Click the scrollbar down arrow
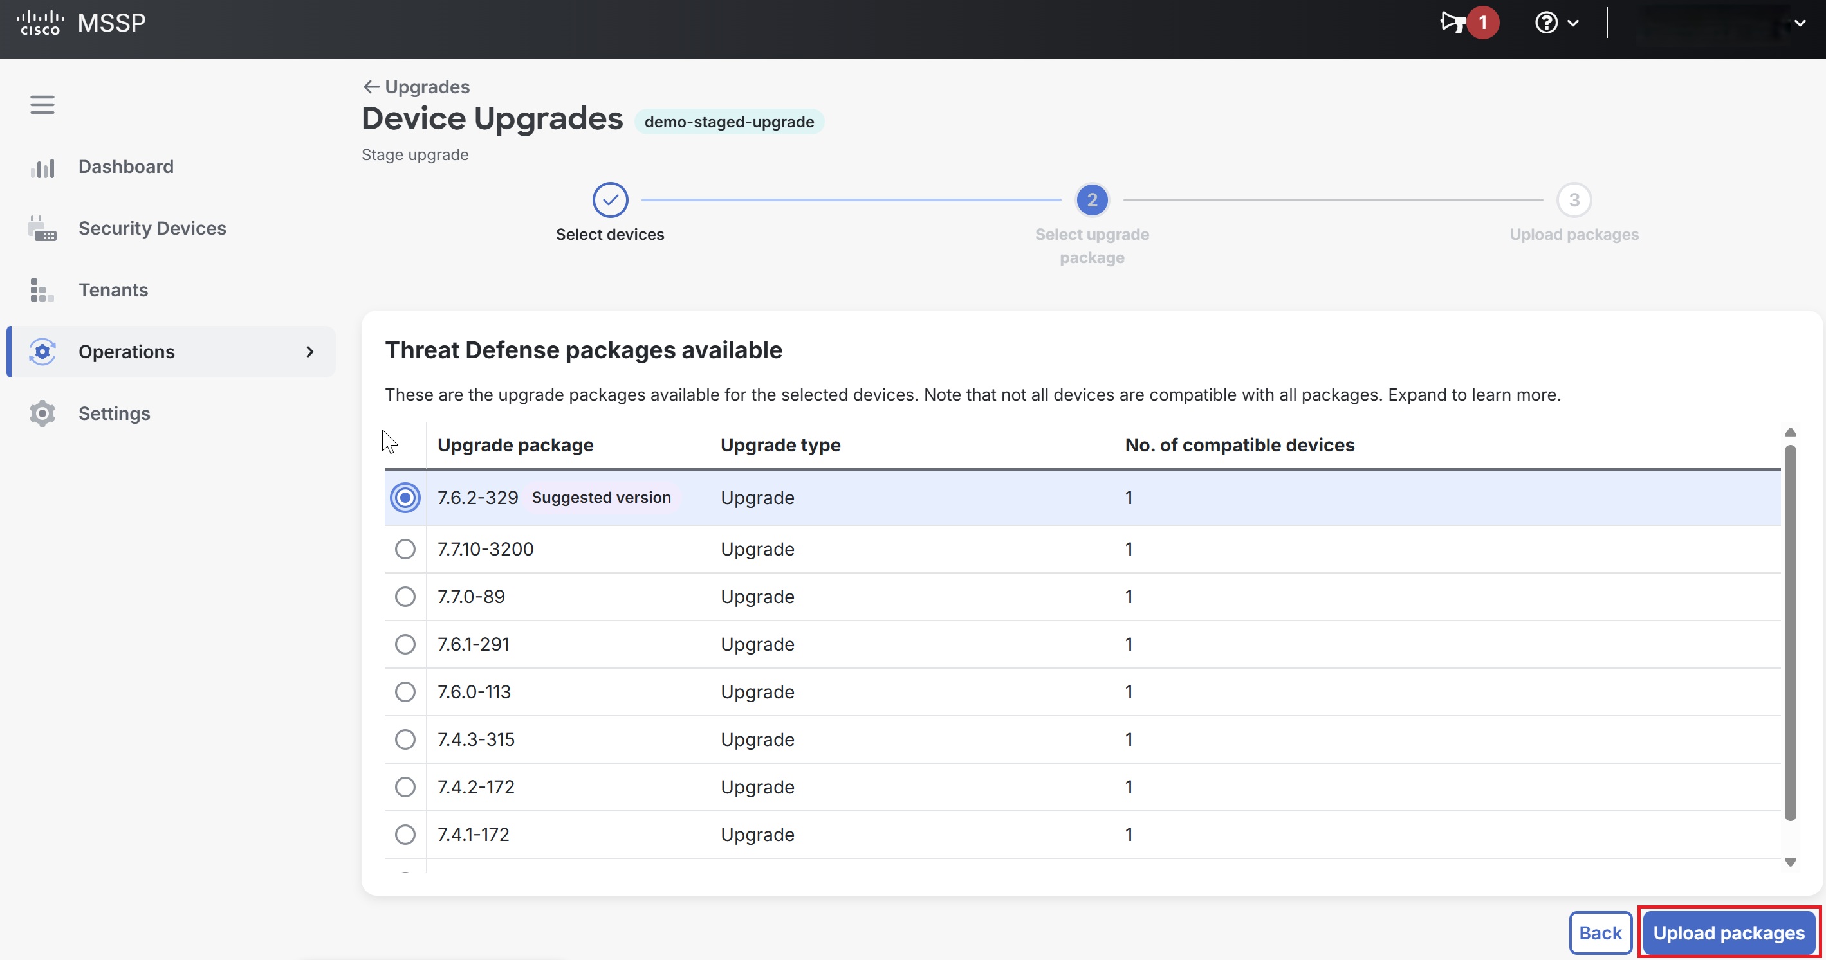Screen dimensions: 1826x960 click(1791, 863)
